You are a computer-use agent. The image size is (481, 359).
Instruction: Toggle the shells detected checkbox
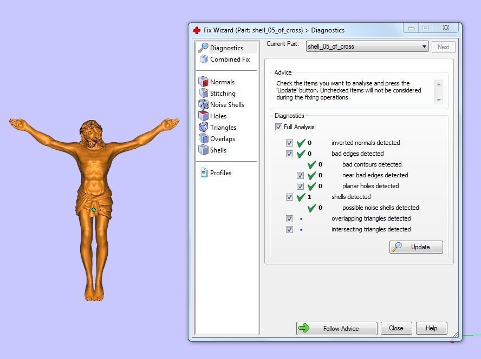point(289,197)
